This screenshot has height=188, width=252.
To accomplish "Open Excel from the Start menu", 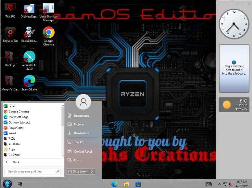I will 32,106.
